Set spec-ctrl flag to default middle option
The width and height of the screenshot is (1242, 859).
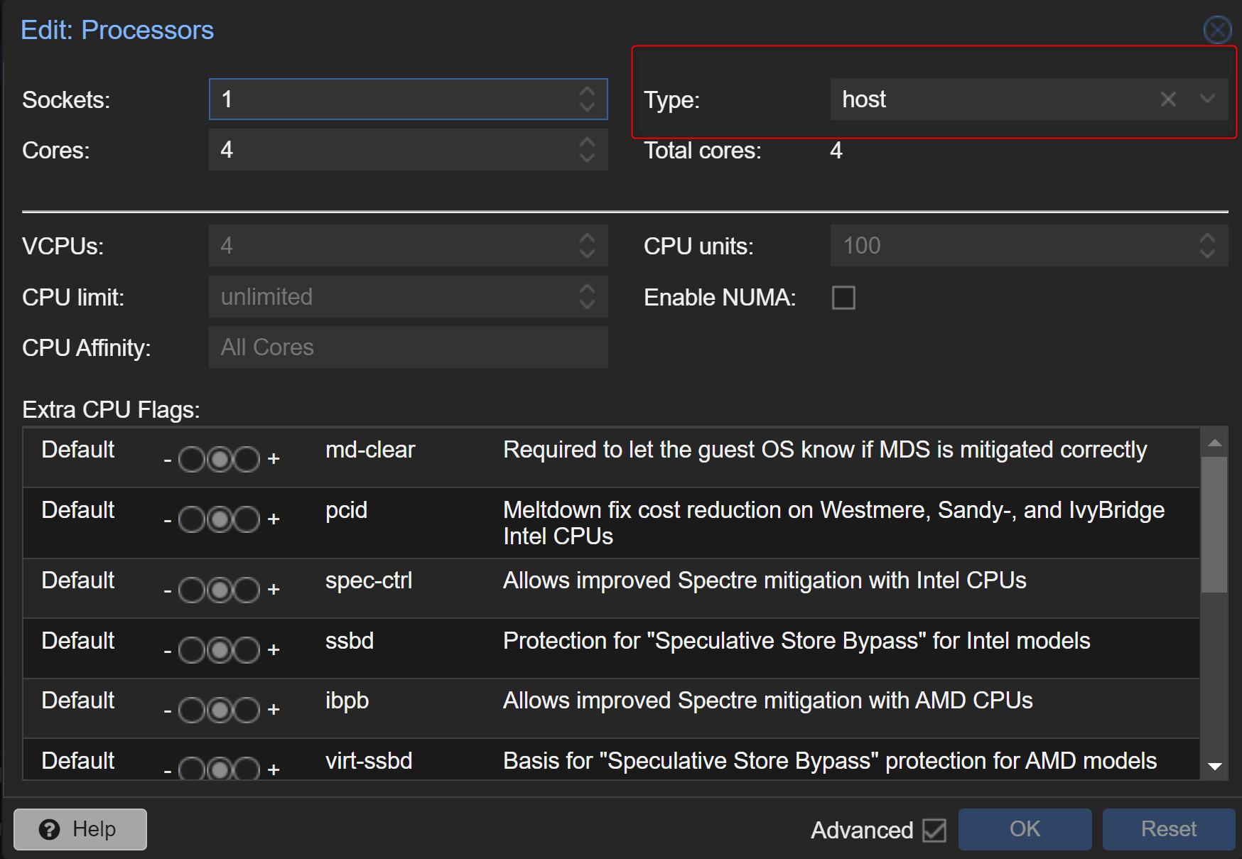[x=220, y=590]
